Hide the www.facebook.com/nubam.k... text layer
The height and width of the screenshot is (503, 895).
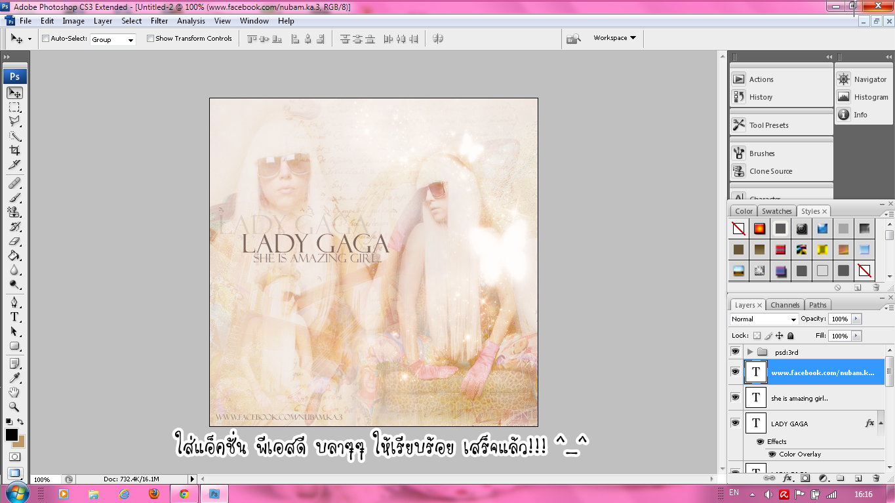point(735,372)
